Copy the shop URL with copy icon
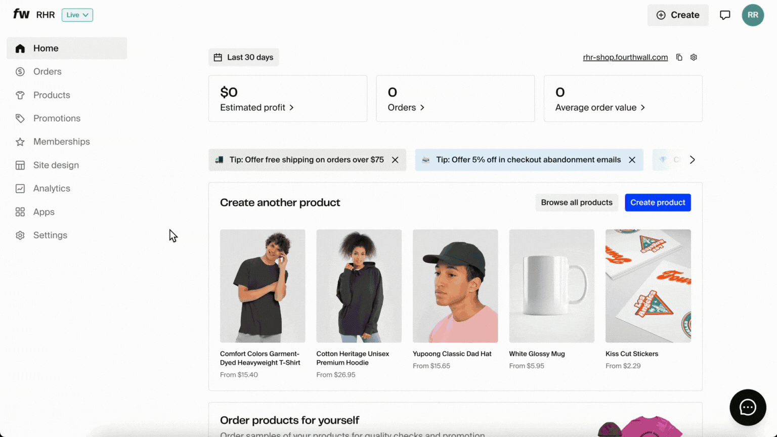Viewport: 777px width, 437px height. 679,57
